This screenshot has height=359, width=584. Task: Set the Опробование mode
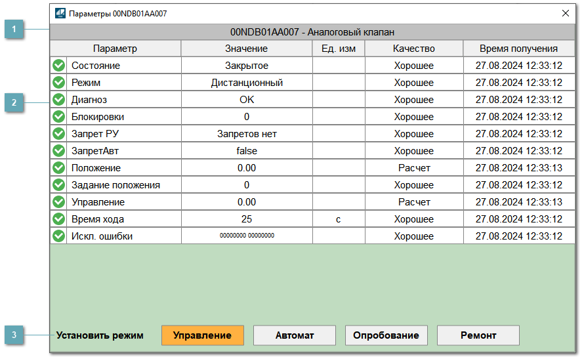tap(386, 335)
